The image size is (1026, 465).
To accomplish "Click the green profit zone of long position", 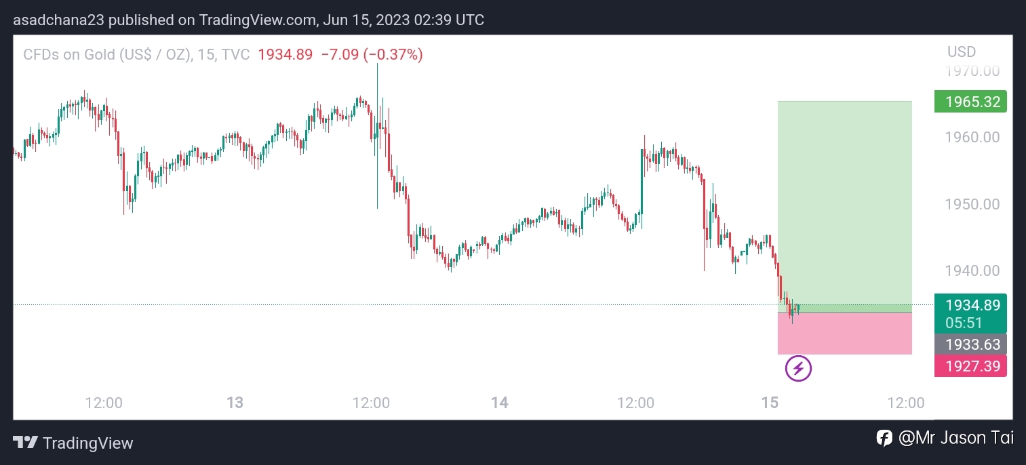I will click(x=845, y=206).
